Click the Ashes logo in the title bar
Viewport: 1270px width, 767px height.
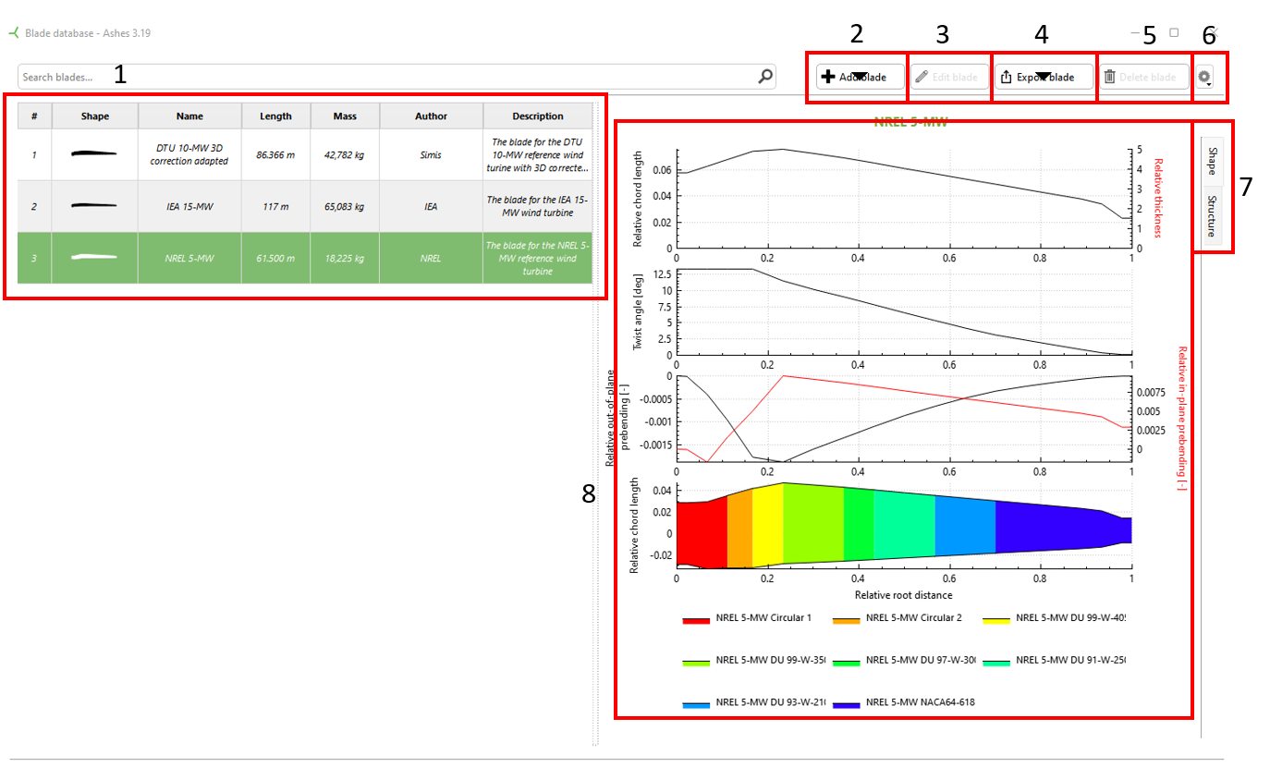point(13,33)
